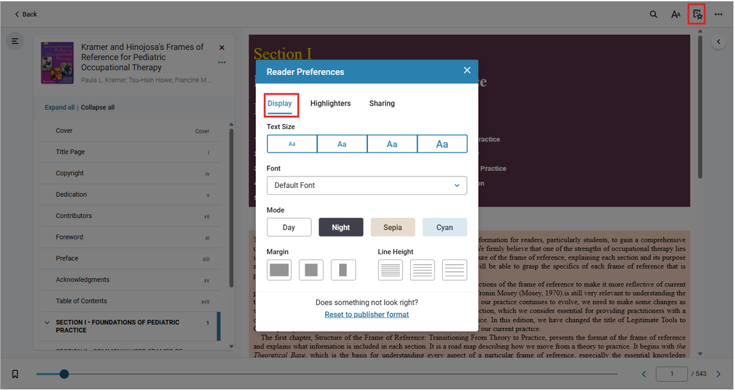Screen dimensions: 734x390
Task: Click the page number input field
Action: pyautogui.click(x=672, y=374)
